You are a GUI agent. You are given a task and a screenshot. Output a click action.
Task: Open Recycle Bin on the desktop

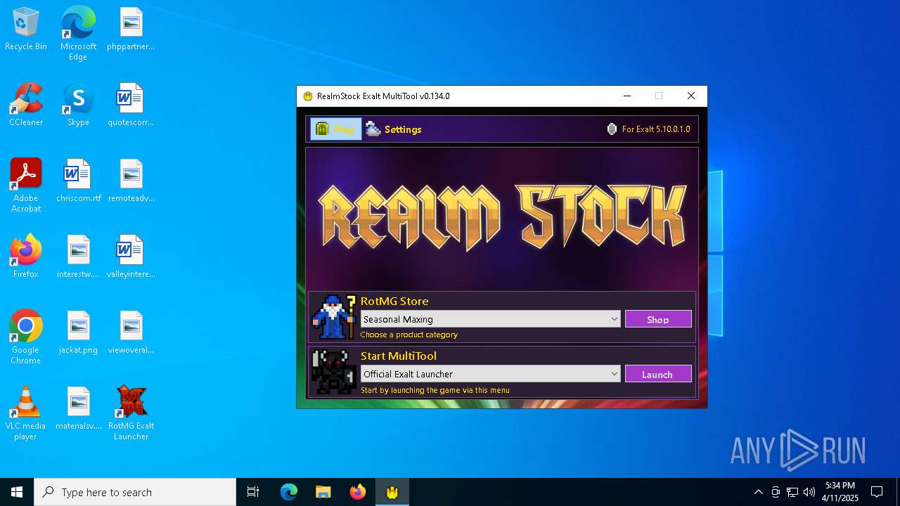26,30
